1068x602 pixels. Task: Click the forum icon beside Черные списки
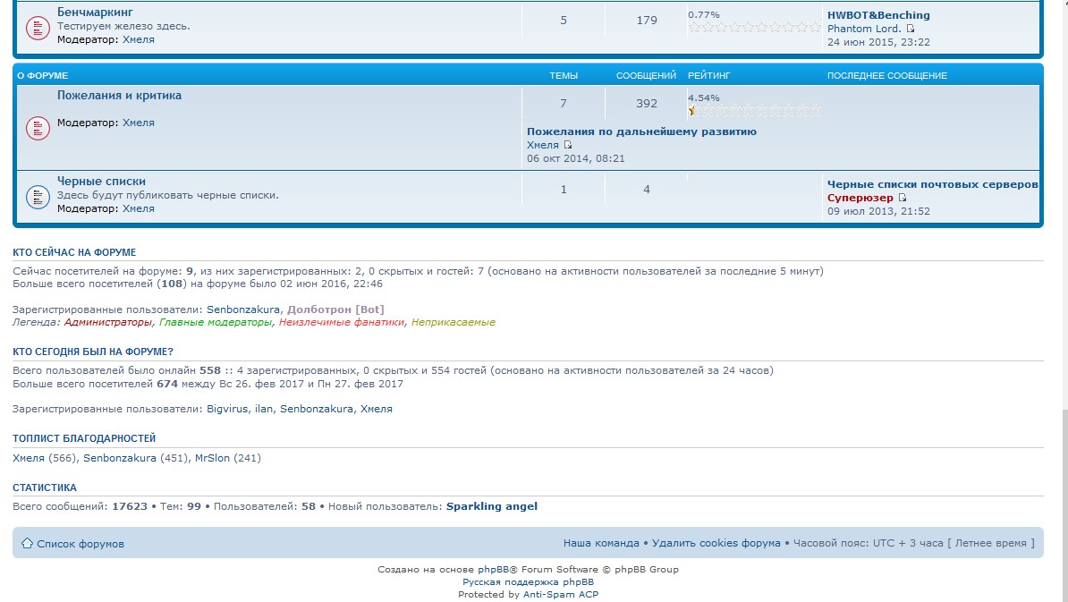click(37, 196)
